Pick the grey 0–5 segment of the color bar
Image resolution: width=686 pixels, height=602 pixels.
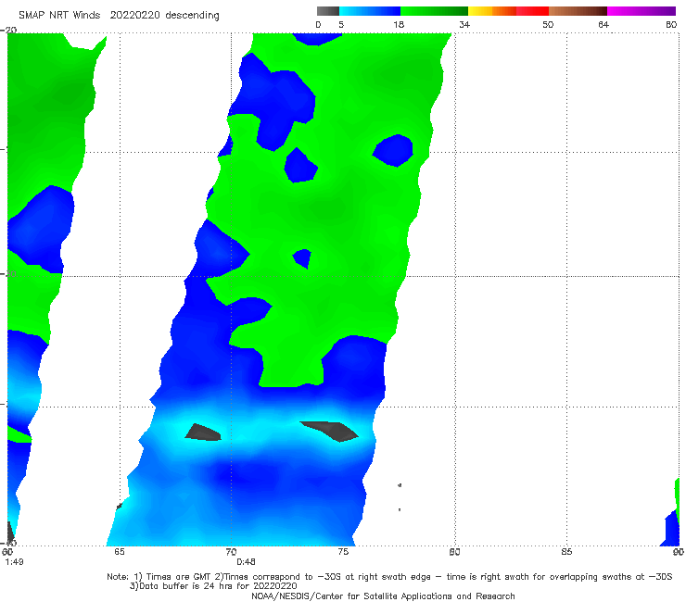tap(328, 11)
